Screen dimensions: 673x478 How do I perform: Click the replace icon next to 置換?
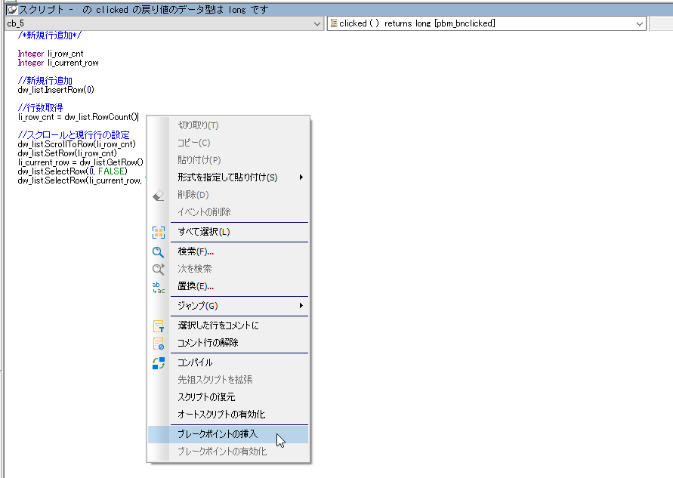point(158,287)
